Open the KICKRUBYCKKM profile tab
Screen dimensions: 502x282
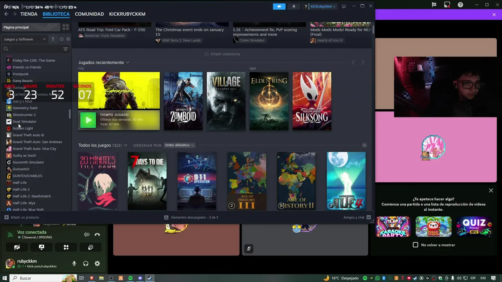pyautogui.click(x=127, y=14)
